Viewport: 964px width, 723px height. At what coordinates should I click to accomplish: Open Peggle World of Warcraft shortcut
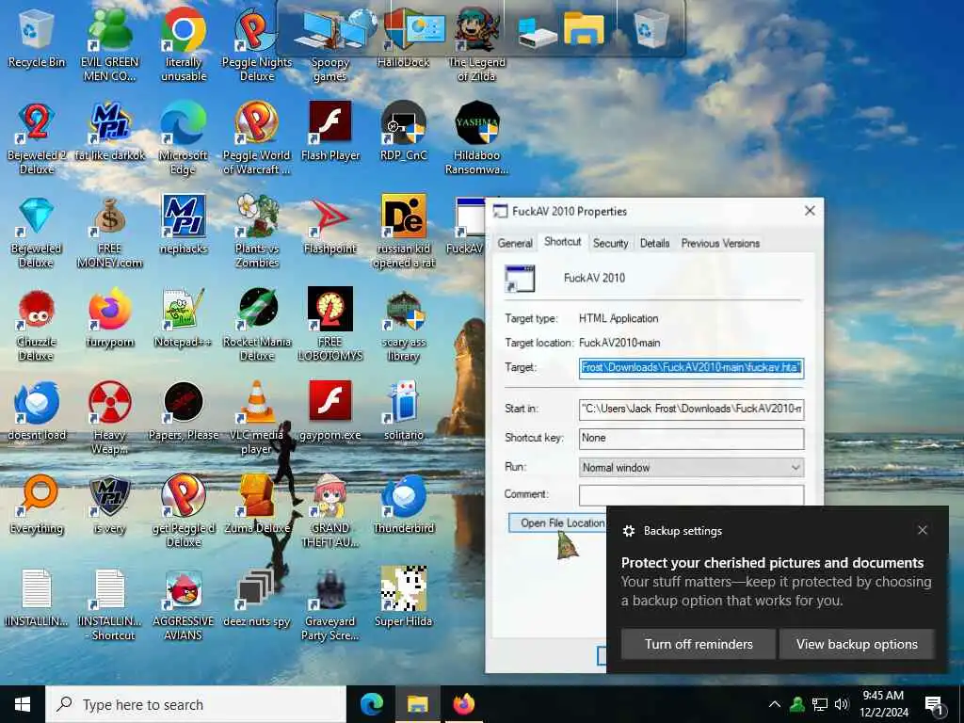coord(256,139)
